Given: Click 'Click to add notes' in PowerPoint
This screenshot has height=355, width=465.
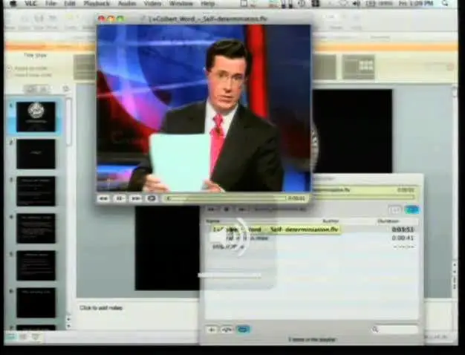Looking at the screenshot, I should pyautogui.click(x=101, y=308).
